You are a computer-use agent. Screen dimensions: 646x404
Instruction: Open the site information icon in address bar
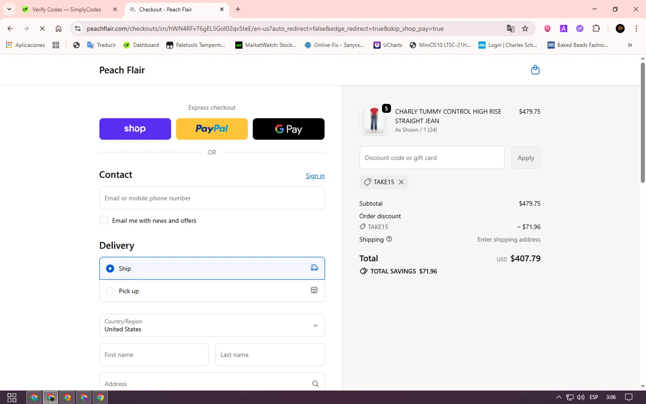[x=78, y=28]
